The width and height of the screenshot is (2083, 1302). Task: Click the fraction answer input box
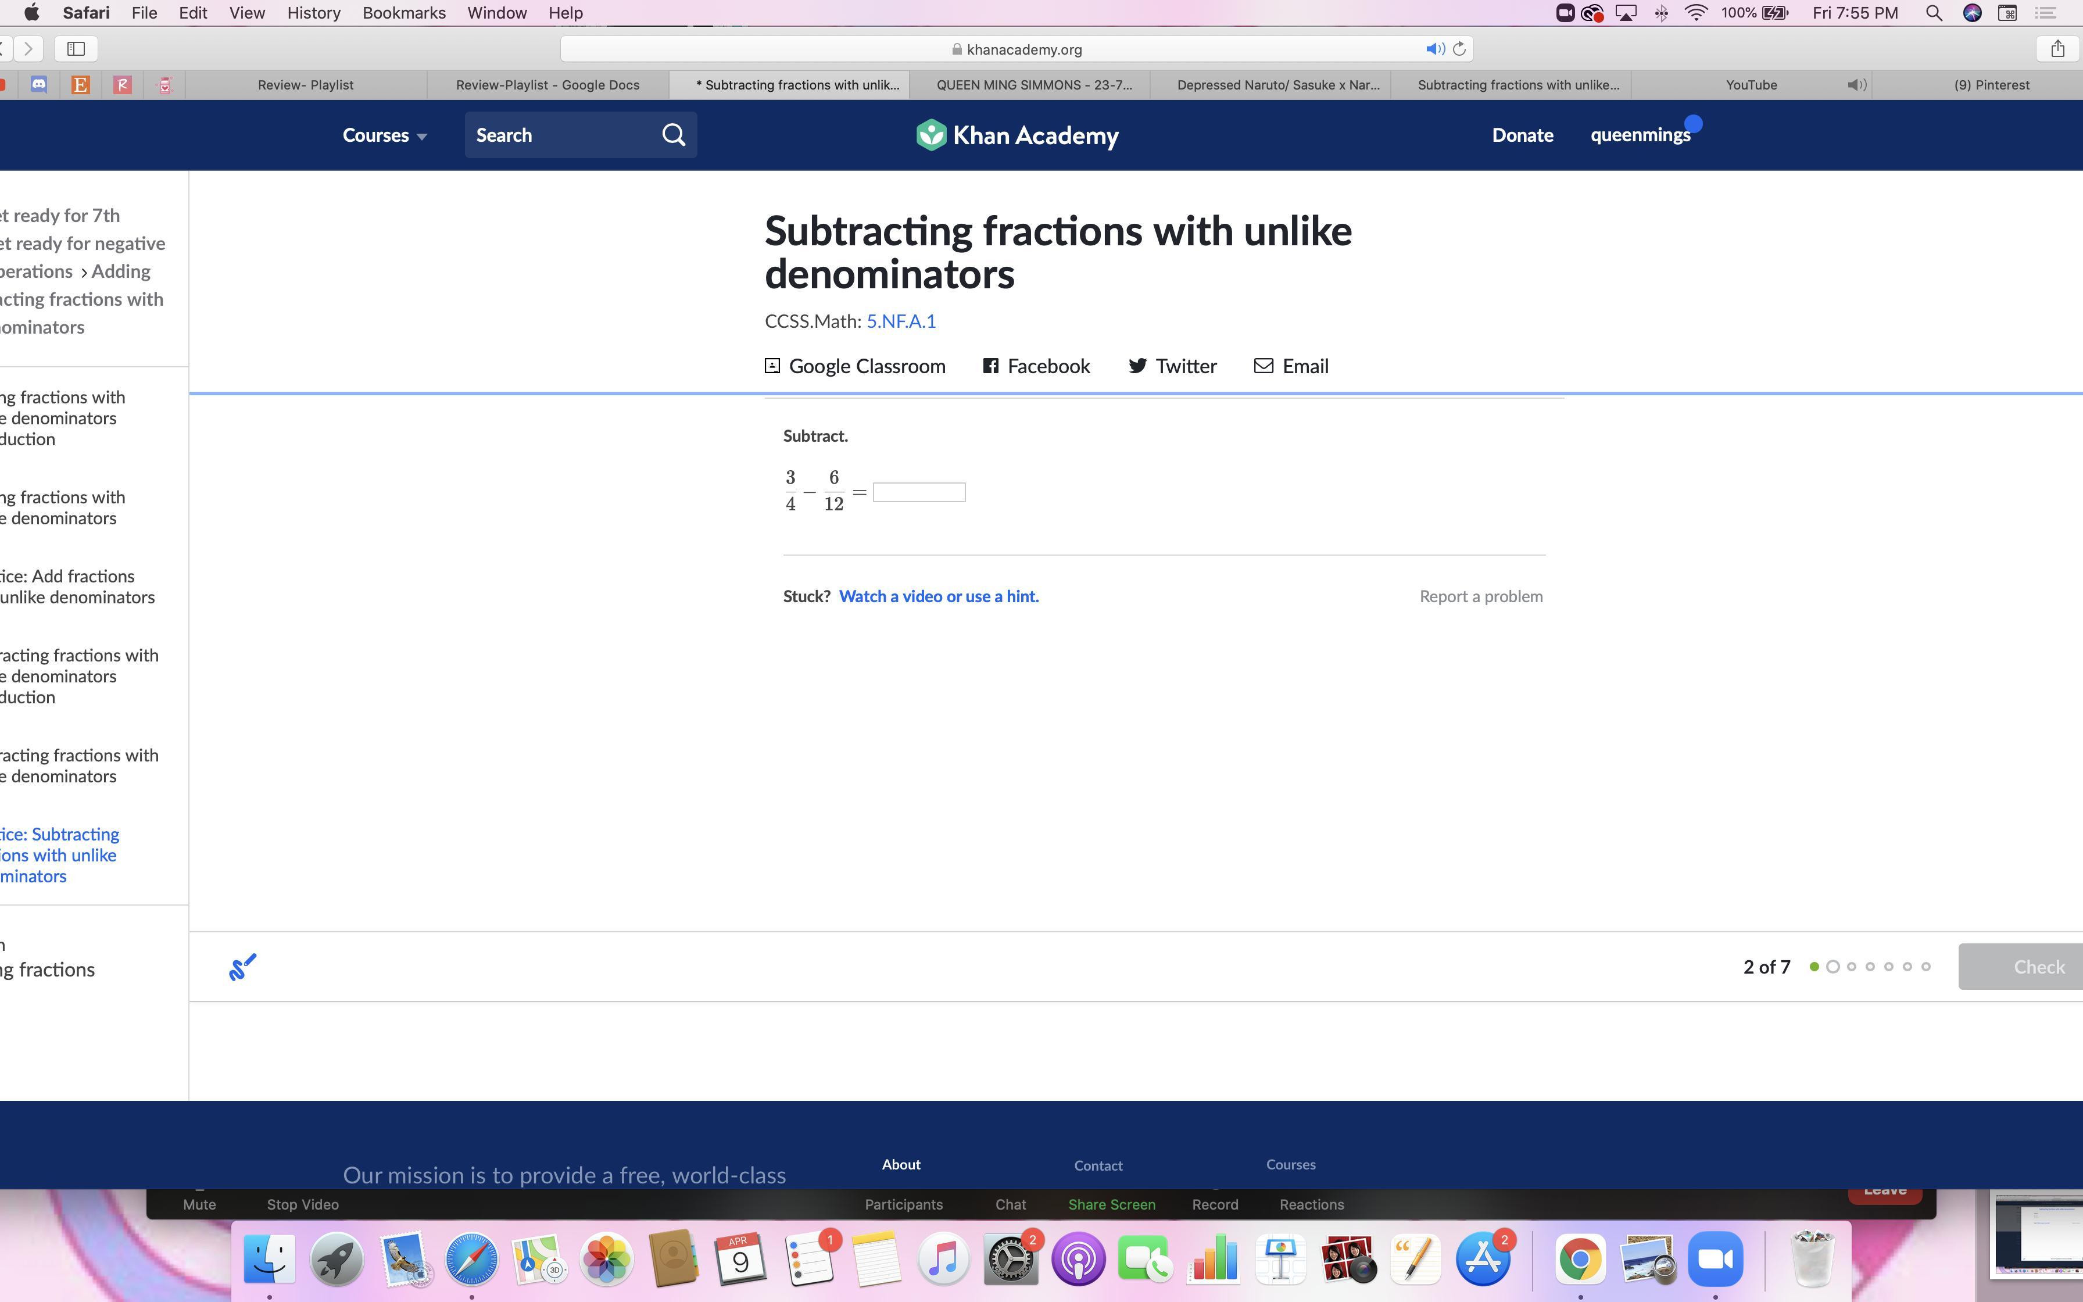click(918, 492)
